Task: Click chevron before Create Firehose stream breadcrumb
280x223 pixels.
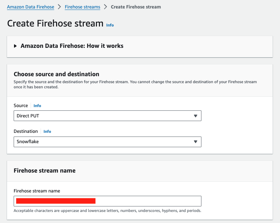Action: [x=106, y=7]
